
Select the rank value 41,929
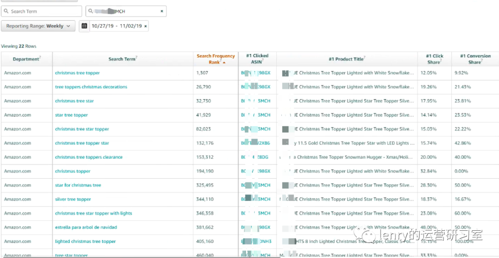(203, 115)
